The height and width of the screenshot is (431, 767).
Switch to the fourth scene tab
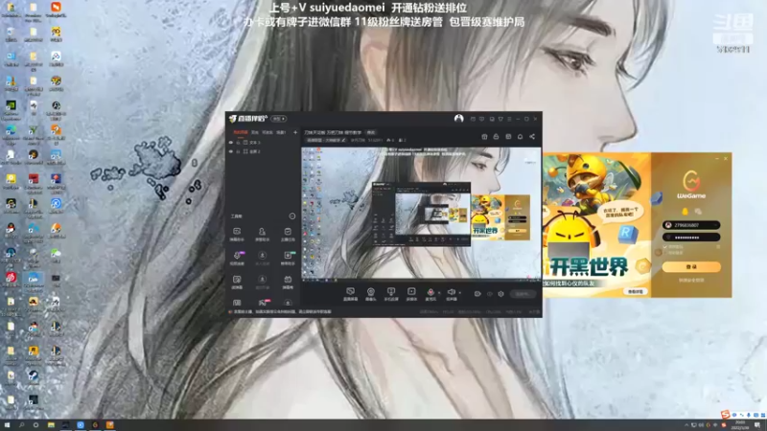[281, 132]
